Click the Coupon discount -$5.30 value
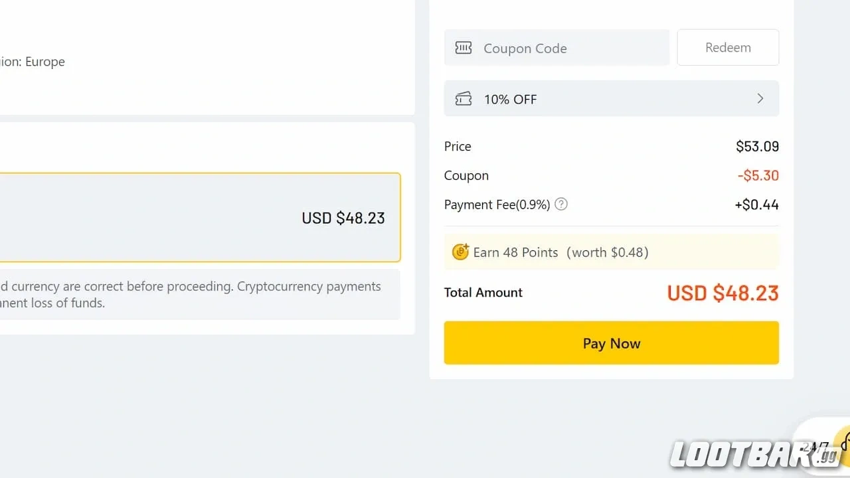850x478 pixels. pyautogui.click(x=758, y=175)
